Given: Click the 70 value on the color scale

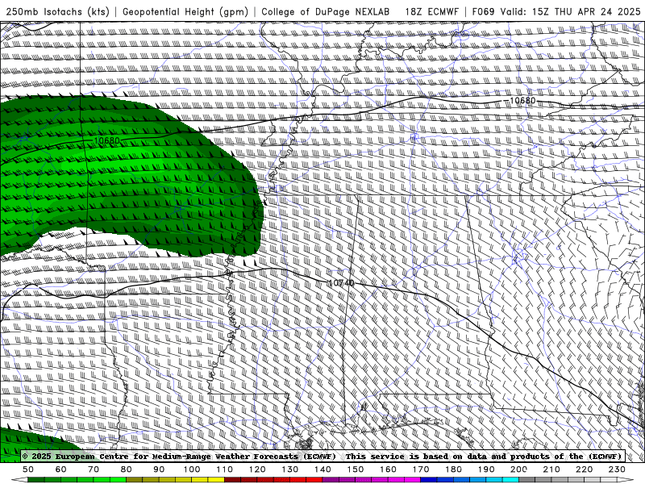Looking at the screenshot, I should tap(94, 469).
